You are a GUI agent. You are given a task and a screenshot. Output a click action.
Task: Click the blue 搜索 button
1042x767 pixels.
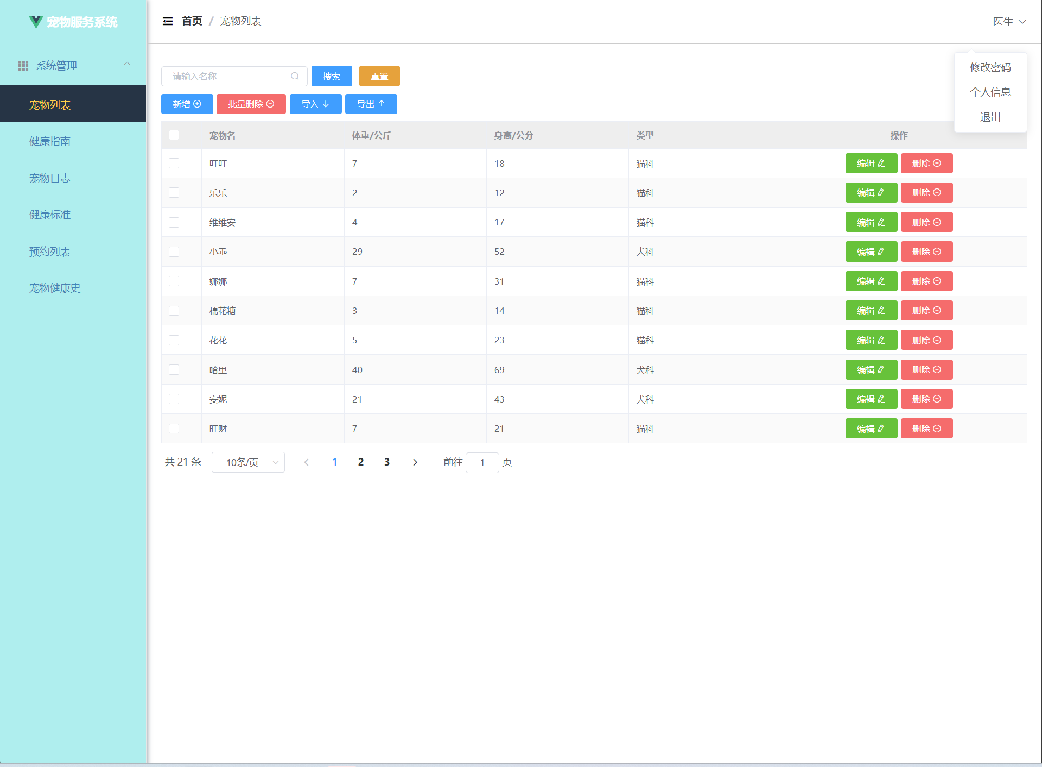click(331, 76)
